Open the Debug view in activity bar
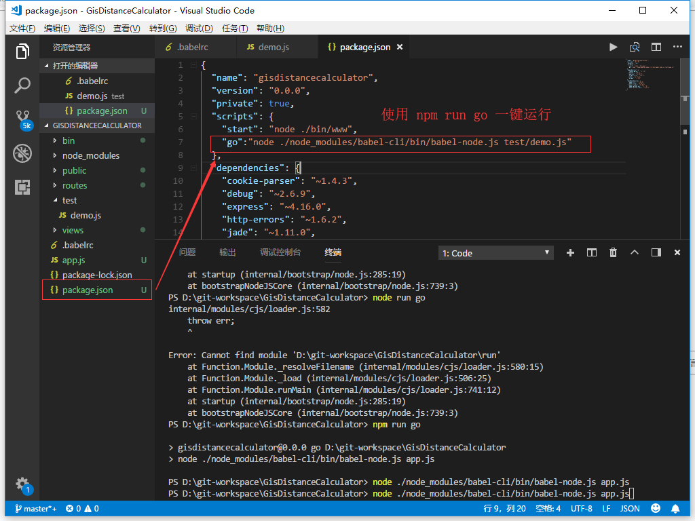 point(22,153)
